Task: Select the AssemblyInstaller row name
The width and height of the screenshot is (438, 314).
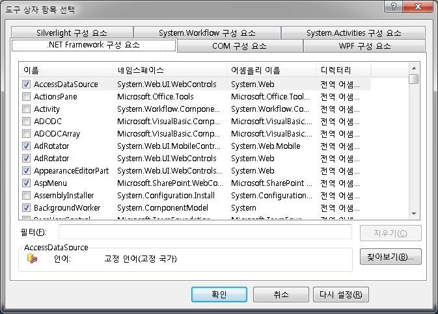Action: (64, 196)
